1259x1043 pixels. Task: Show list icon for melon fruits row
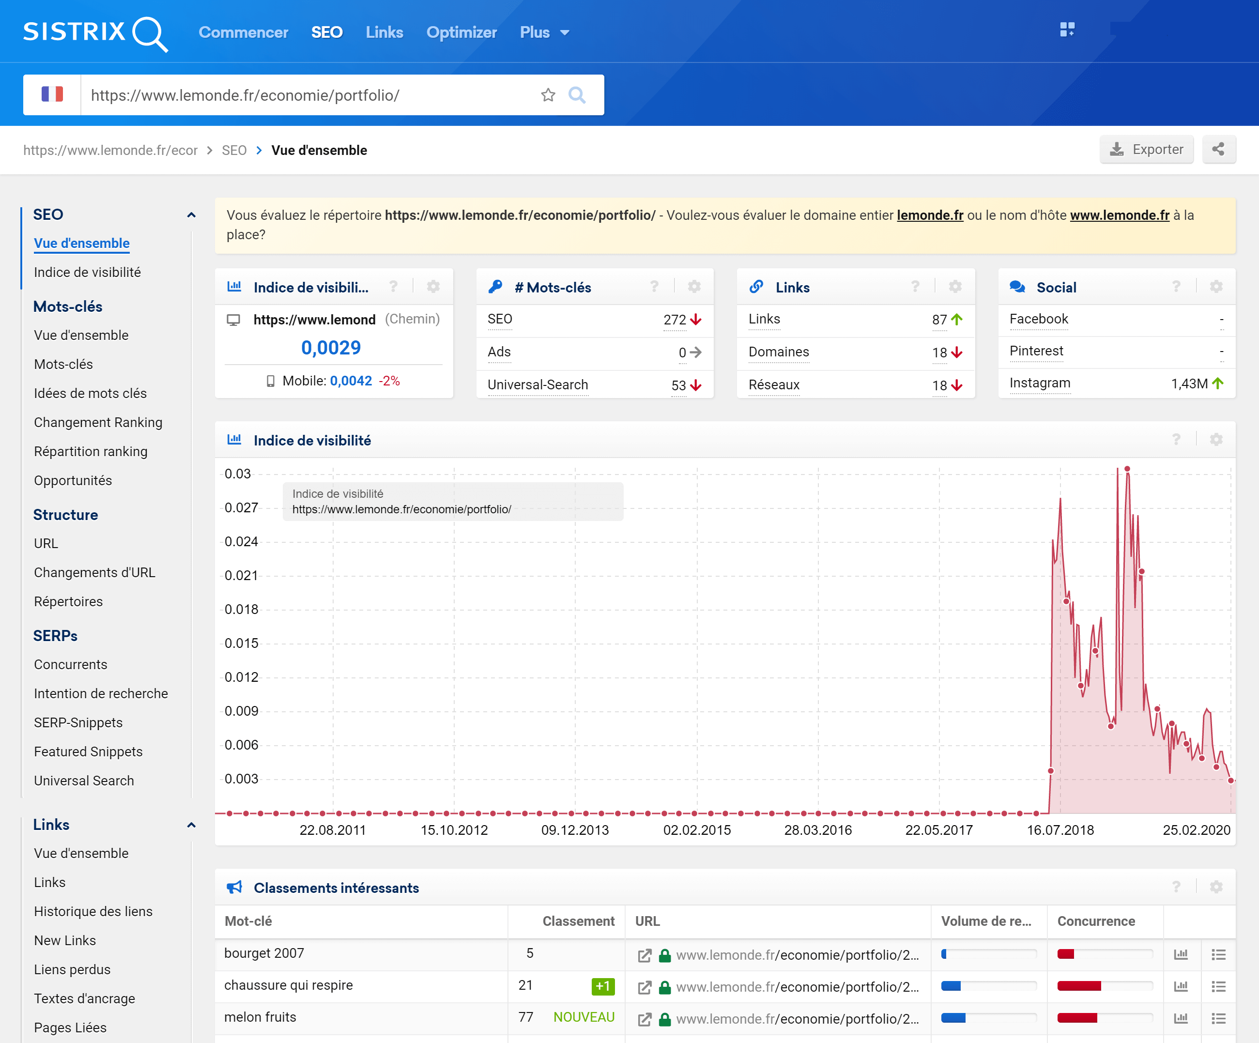(1218, 1018)
